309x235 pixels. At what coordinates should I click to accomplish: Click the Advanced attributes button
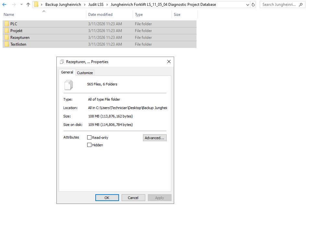click(154, 138)
